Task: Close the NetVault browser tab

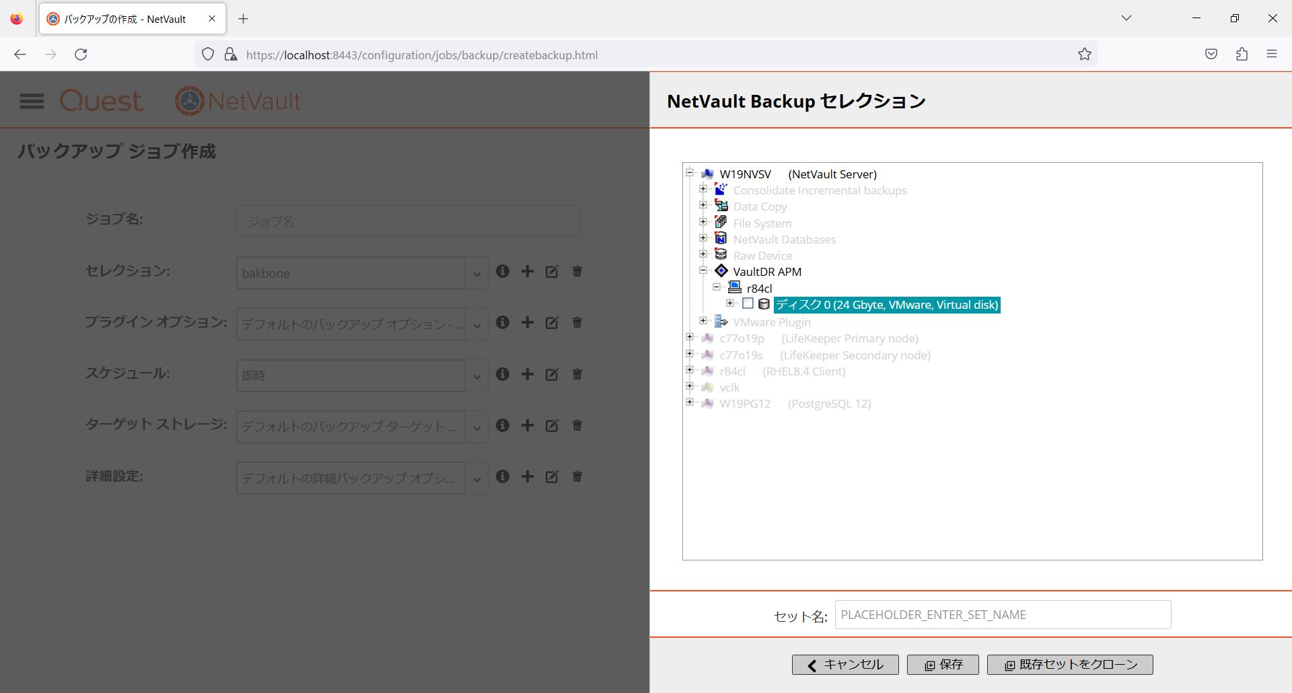Action: [x=212, y=19]
